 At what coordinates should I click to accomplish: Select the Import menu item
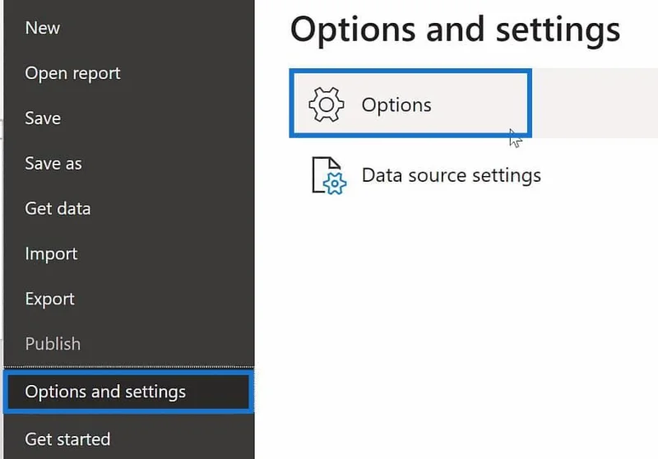(x=51, y=254)
